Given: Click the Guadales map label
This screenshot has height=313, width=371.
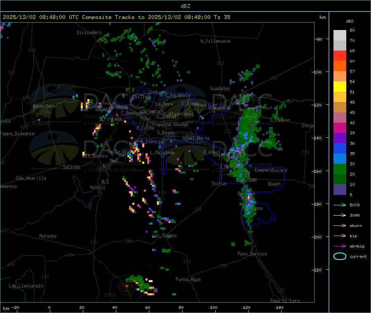Looking at the screenshot, I should pyautogui.click(x=220, y=88).
